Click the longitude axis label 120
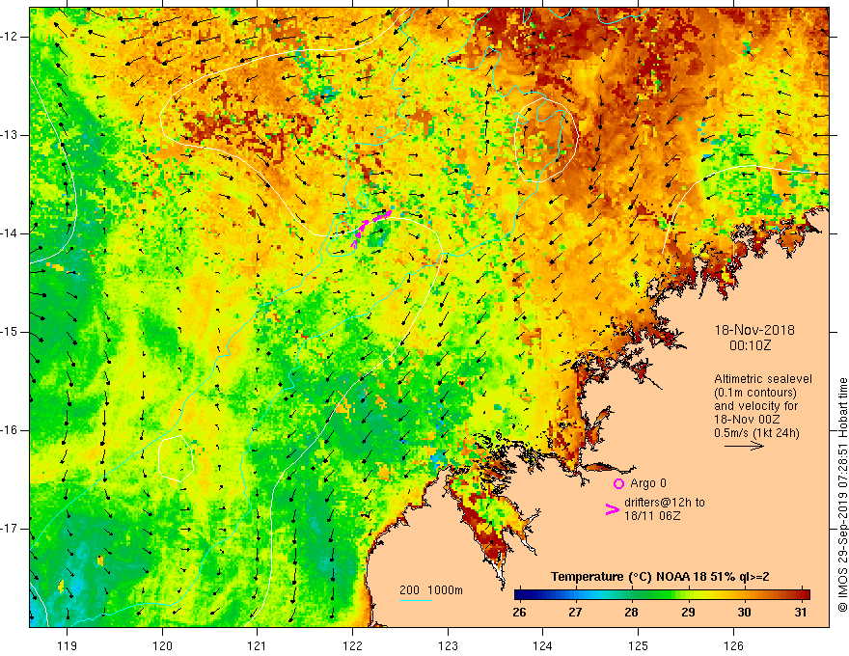Viewport: 849px width, 656px height. click(162, 645)
